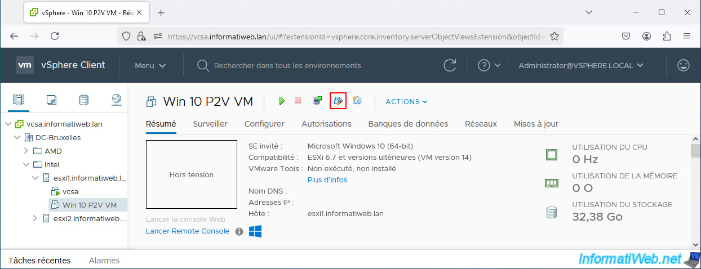The height and width of the screenshot is (269, 701).
Task: Switch to VMs and Templates inventory view icon
Action: [51, 100]
